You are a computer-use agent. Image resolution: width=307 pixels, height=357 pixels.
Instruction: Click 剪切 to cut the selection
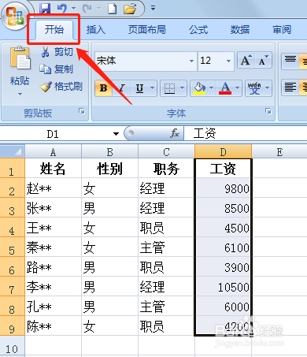pyautogui.click(x=57, y=52)
